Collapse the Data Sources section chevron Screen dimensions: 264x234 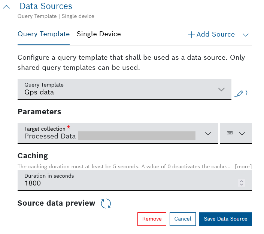click(6, 7)
